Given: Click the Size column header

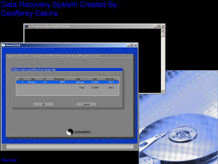Looking at the screenshot, I should click(x=95, y=79).
